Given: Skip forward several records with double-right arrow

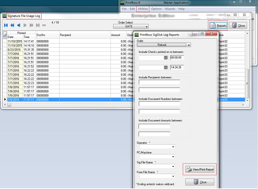Looking at the screenshot, I should pyautogui.click(x=31, y=25).
